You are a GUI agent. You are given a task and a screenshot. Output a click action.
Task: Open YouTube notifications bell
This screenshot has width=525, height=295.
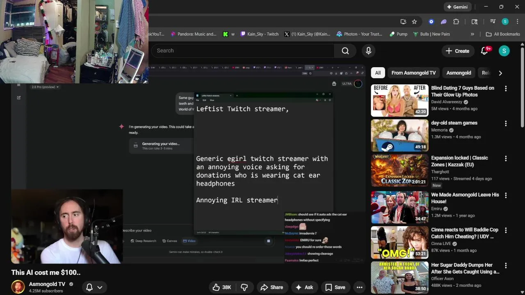[484, 51]
